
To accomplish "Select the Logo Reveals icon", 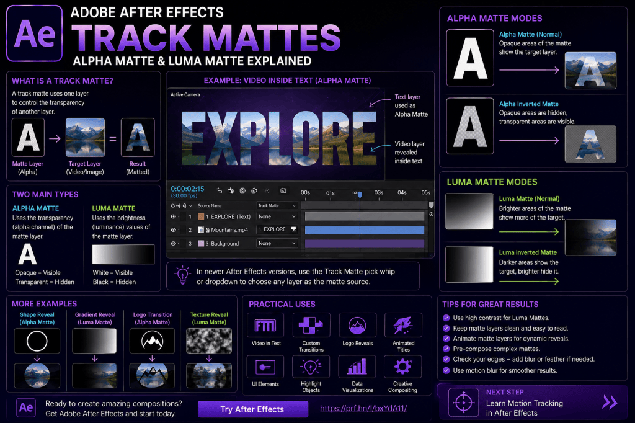I will click(x=357, y=325).
